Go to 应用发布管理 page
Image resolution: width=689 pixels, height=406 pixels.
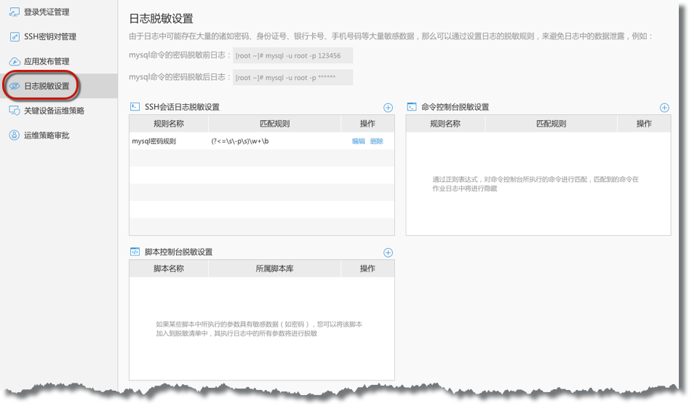click(47, 61)
